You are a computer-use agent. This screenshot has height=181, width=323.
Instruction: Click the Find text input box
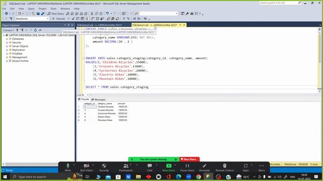[x=157, y=14]
